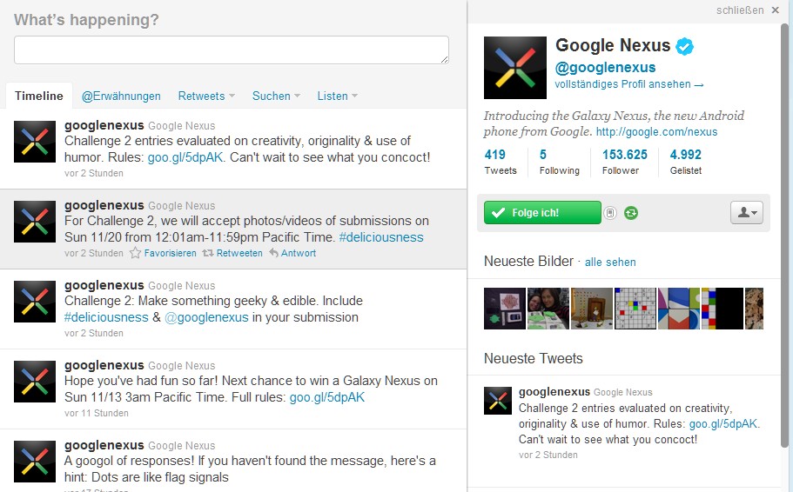Click #deliciousness in the geeky & edible tweet
The height and width of the screenshot is (492, 793).
pyautogui.click(x=106, y=317)
